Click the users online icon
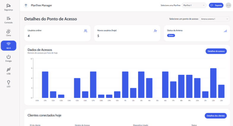 pyautogui.click(x=85, y=31)
